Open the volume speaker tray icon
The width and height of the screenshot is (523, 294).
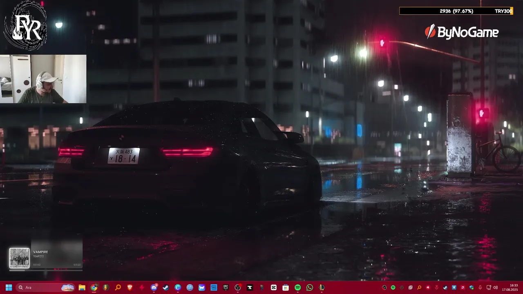tap(496, 287)
